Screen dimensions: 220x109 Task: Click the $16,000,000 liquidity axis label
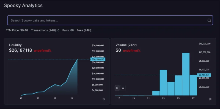pyautogui.click(x=98, y=73)
